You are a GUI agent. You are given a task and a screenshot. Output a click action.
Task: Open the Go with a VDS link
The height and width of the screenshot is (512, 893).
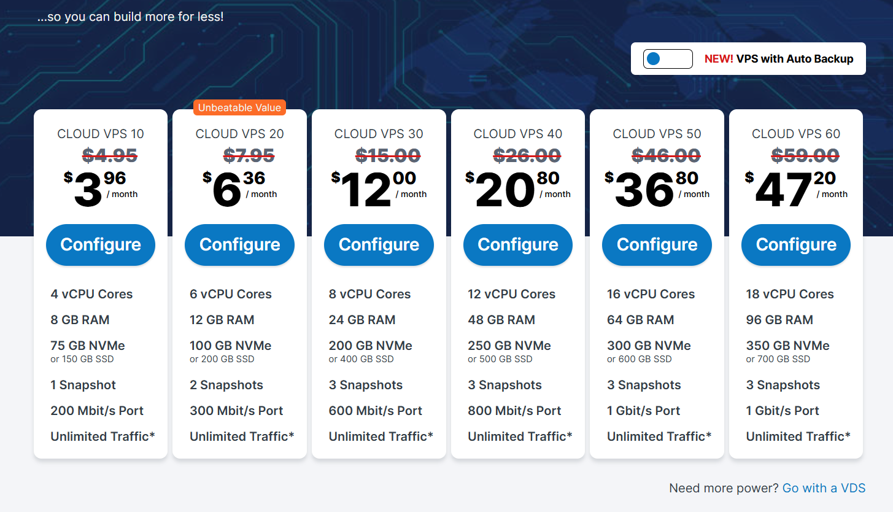point(824,487)
